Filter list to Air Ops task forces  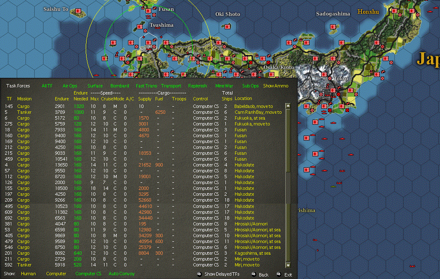click(70, 86)
